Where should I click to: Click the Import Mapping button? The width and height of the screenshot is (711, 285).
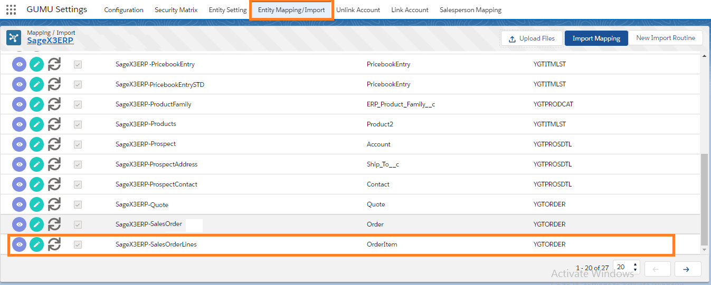596,38
